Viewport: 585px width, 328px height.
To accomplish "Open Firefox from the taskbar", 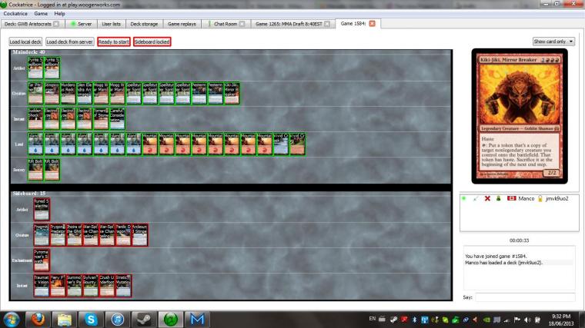I will pos(38,320).
